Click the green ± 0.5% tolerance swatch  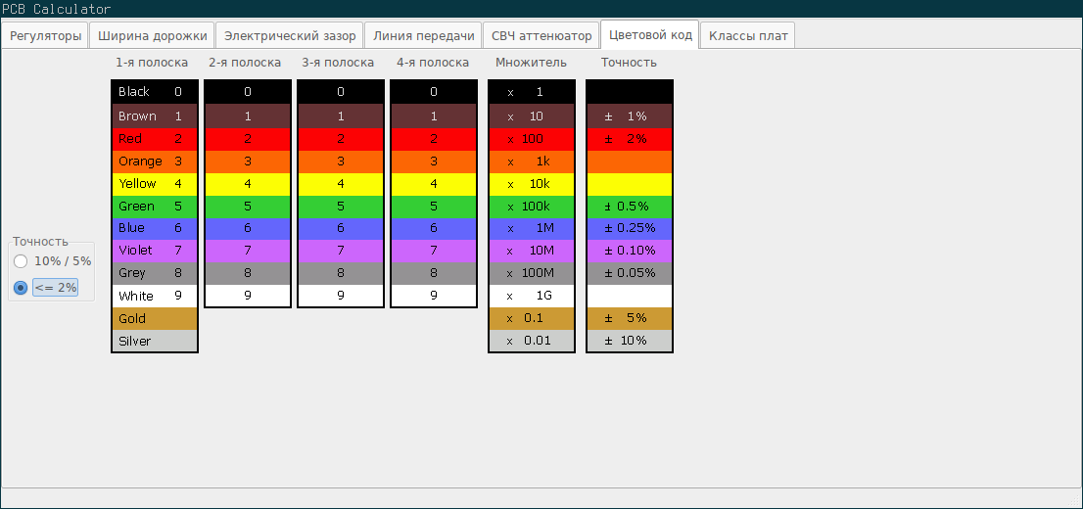(630, 207)
